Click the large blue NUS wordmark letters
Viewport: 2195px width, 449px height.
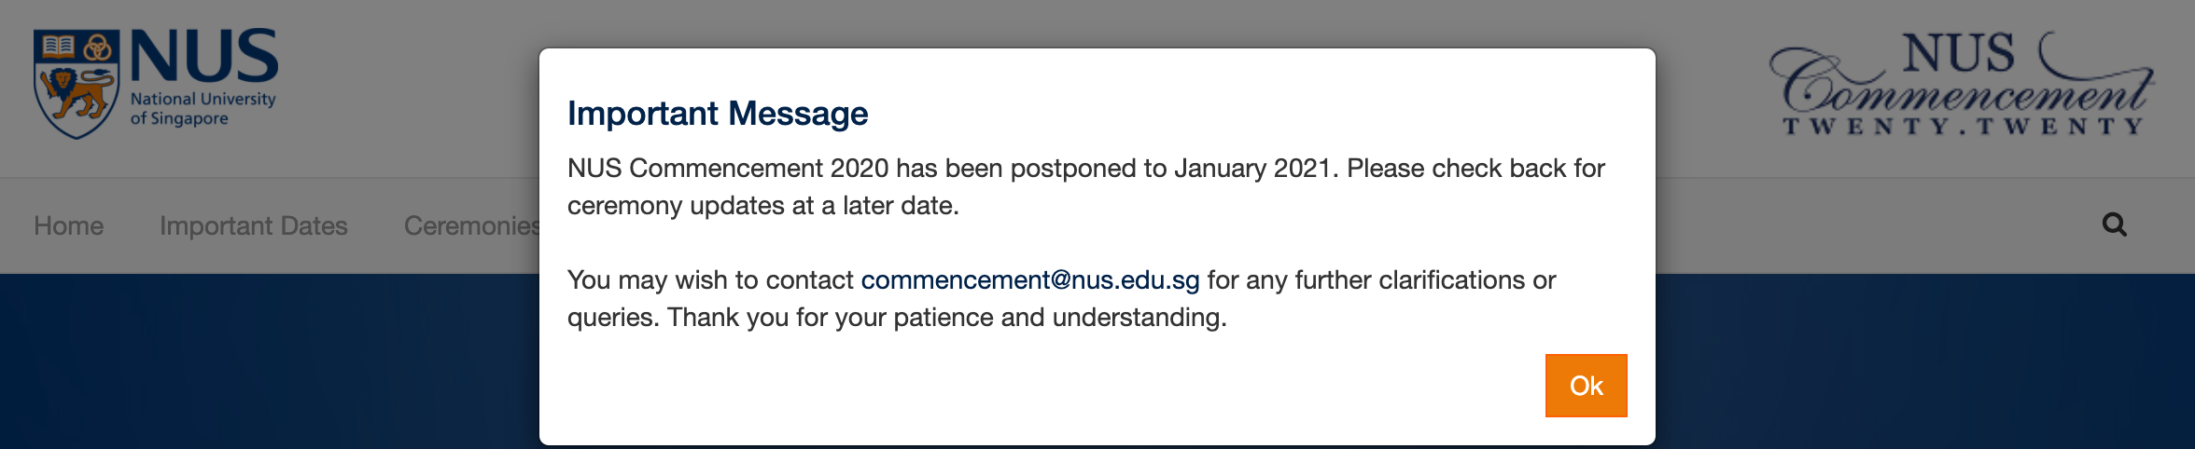203,56
